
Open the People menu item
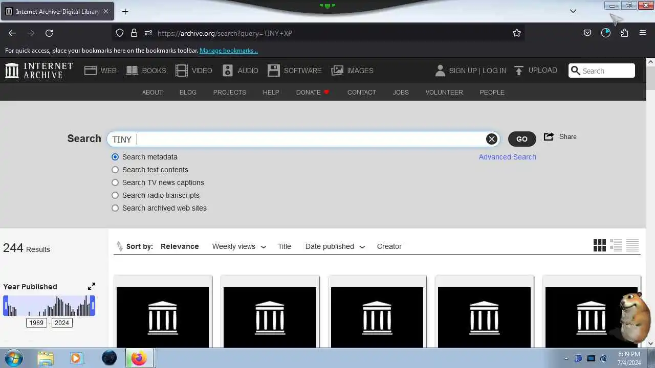[492, 93]
